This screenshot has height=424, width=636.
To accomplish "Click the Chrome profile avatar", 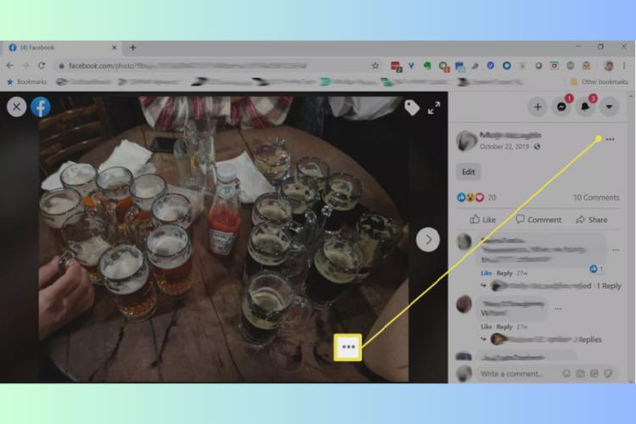I will (608, 65).
